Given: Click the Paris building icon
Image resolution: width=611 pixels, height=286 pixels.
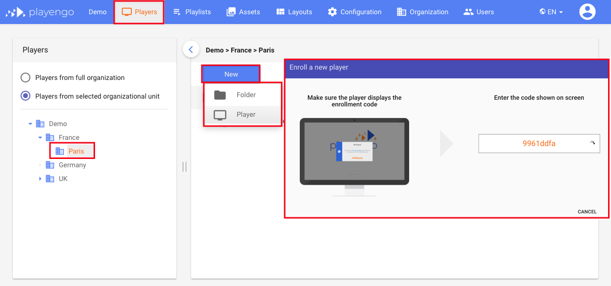Looking at the screenshot, I should tap(60, 151).
